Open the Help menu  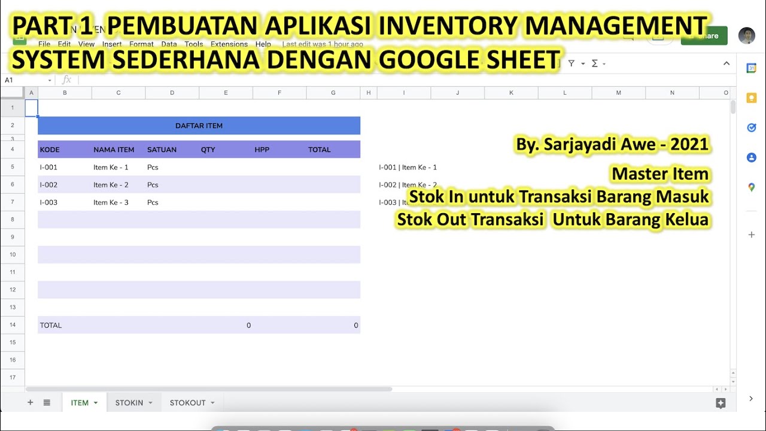point(263,44)
